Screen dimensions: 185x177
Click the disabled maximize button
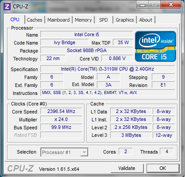click(154, 5)
